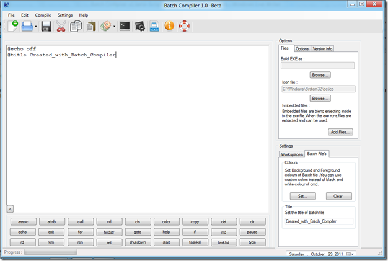The width and height of the screenshot is (388, 261).
Task: Click the Clear colours button
Action: pos(339,196)
